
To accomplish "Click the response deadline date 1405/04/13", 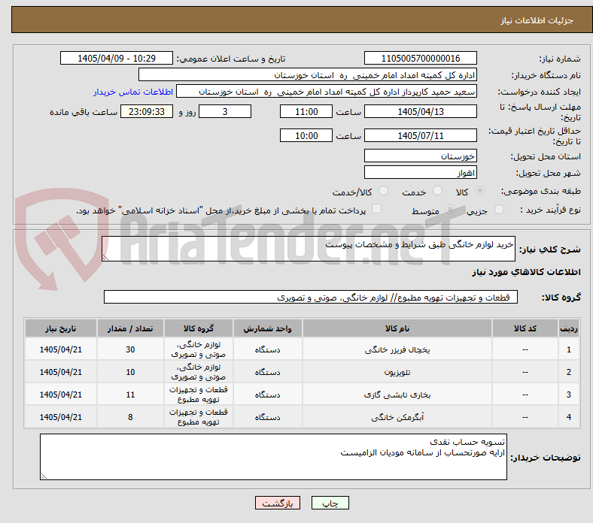I will pos(420,111).
